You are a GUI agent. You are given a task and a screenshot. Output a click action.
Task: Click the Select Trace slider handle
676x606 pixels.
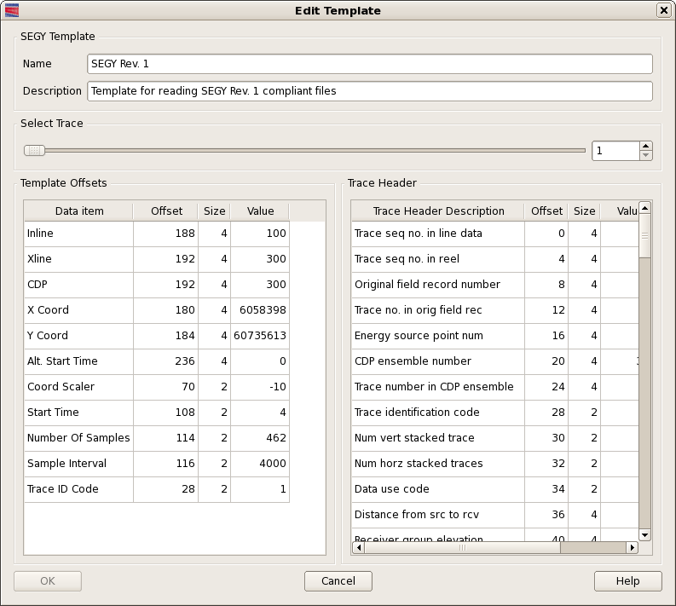pos(34,150)
